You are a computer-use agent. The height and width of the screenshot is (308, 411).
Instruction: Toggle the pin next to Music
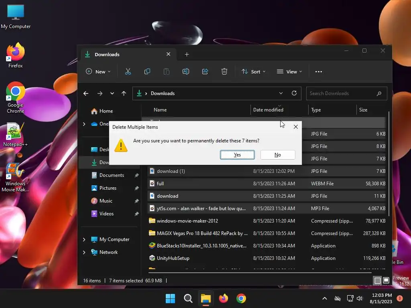pyautogui.click(x=136, y=201)
